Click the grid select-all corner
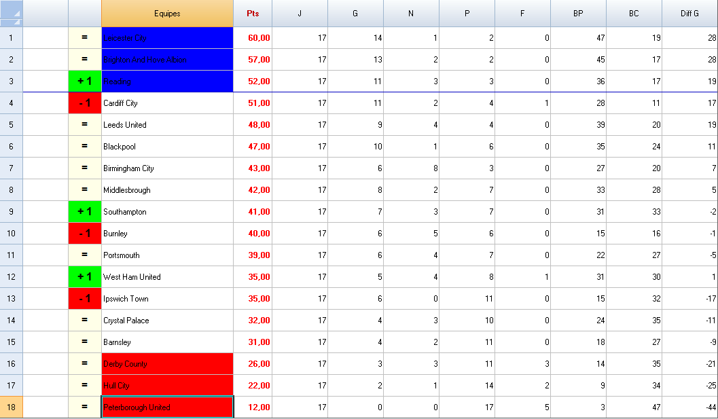The height and width of the screenshot is (419, 718). click(x=11, y=14)
